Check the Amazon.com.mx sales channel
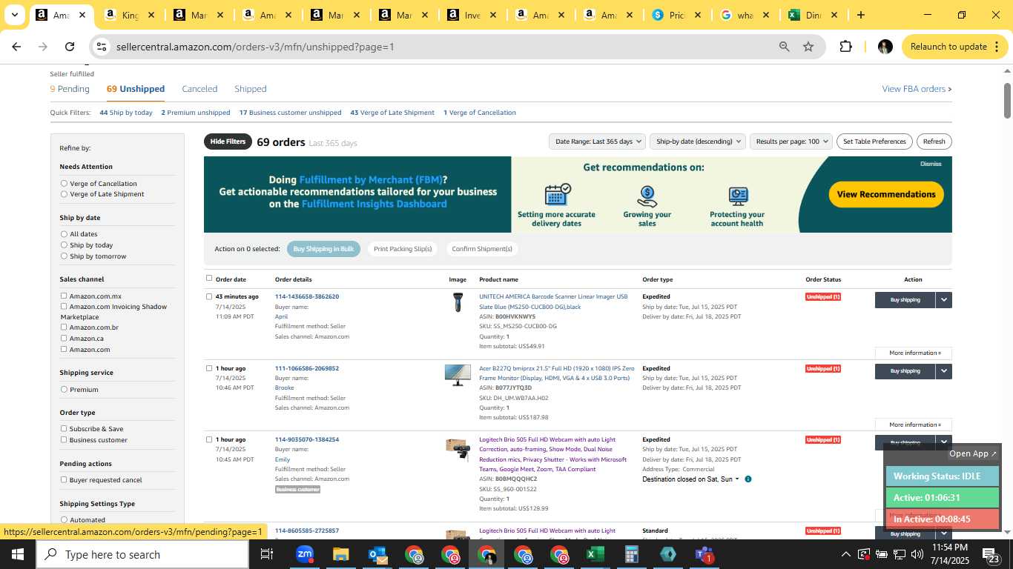The image size is (1013, 569). 64,296
